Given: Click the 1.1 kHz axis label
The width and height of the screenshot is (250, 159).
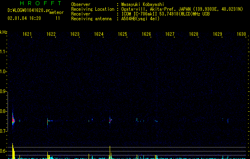Looking at the screenshot, I should pyautogui.click(x=3, y=52).
